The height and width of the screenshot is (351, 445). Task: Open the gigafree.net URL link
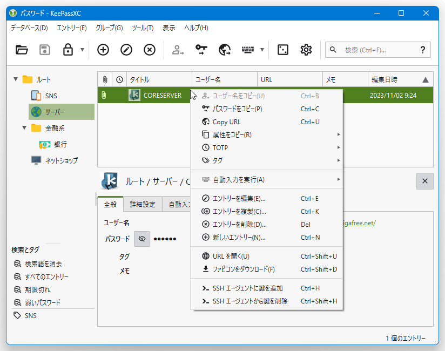(x=359, y=223)
